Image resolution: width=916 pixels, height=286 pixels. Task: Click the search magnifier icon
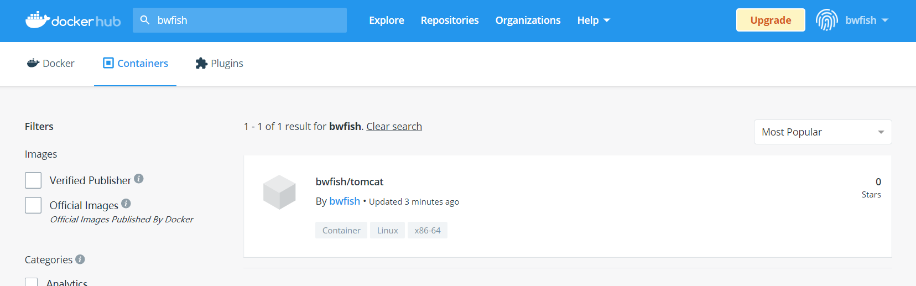coord(145,20)
